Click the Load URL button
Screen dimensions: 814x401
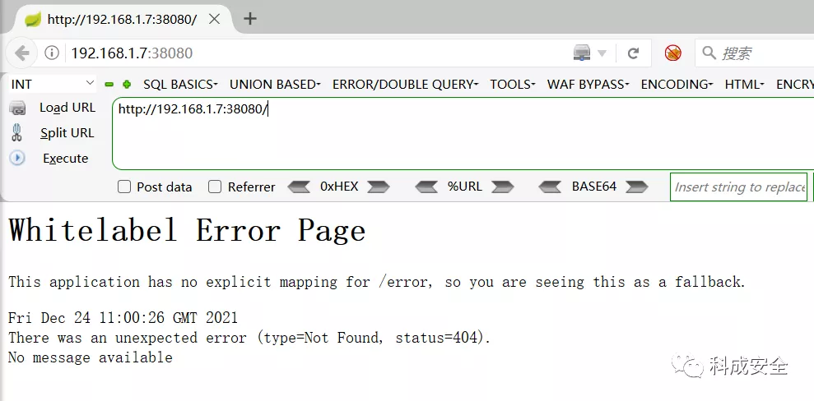[x=67, y=108]
